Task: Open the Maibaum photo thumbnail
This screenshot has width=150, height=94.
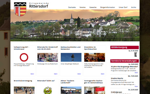Action: (x=71, y=57)
